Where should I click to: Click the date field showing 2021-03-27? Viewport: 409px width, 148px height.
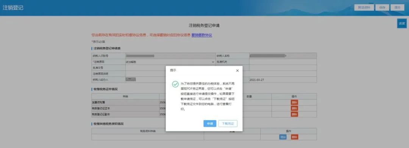283,80
